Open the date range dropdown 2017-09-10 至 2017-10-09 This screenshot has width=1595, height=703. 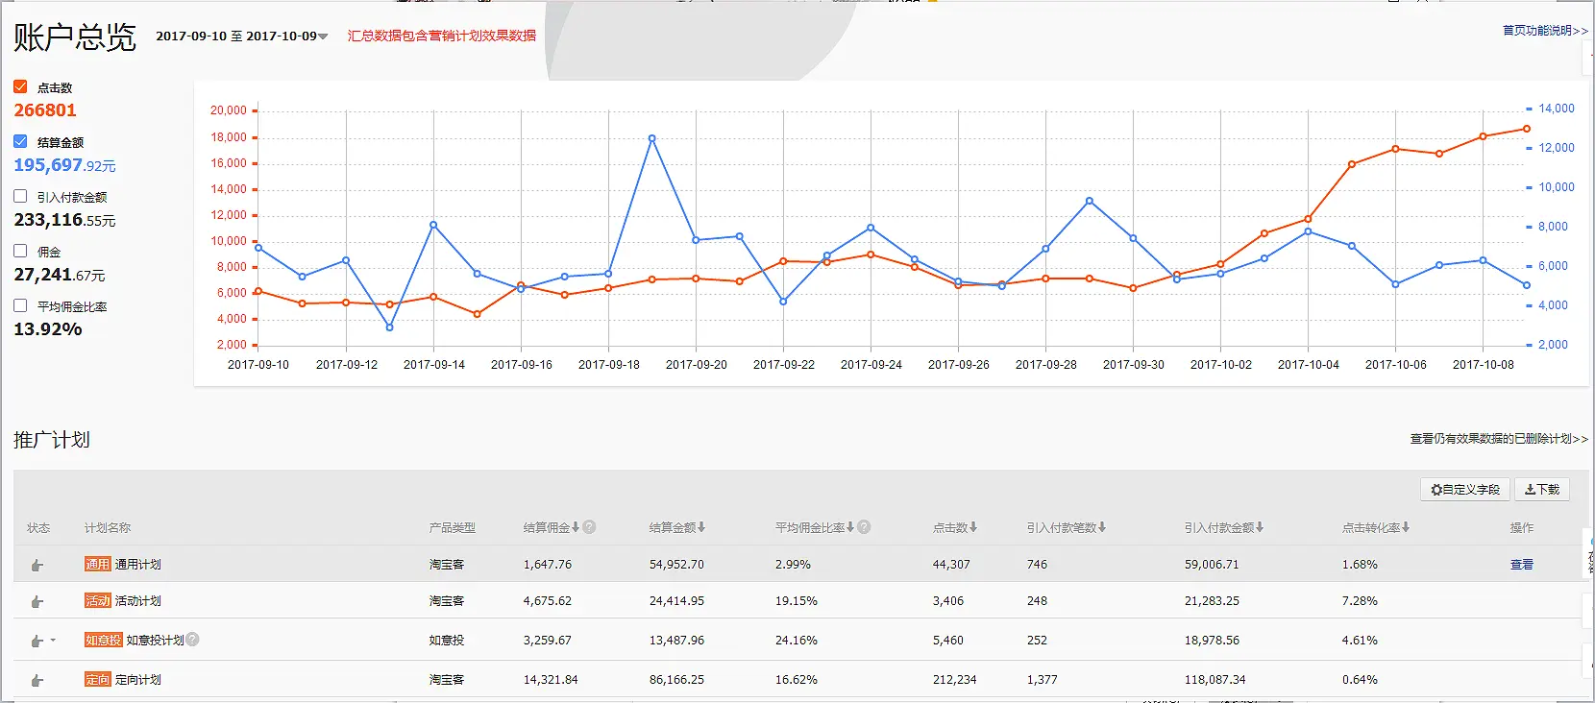click(x=242, y=36)
